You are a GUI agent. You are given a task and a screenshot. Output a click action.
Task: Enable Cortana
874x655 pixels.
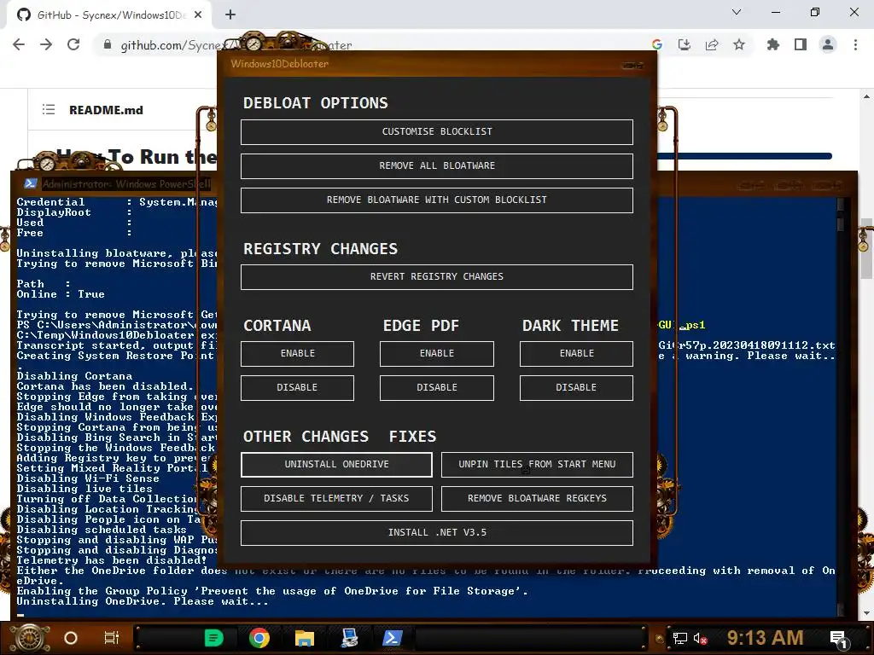click(297, 354)
